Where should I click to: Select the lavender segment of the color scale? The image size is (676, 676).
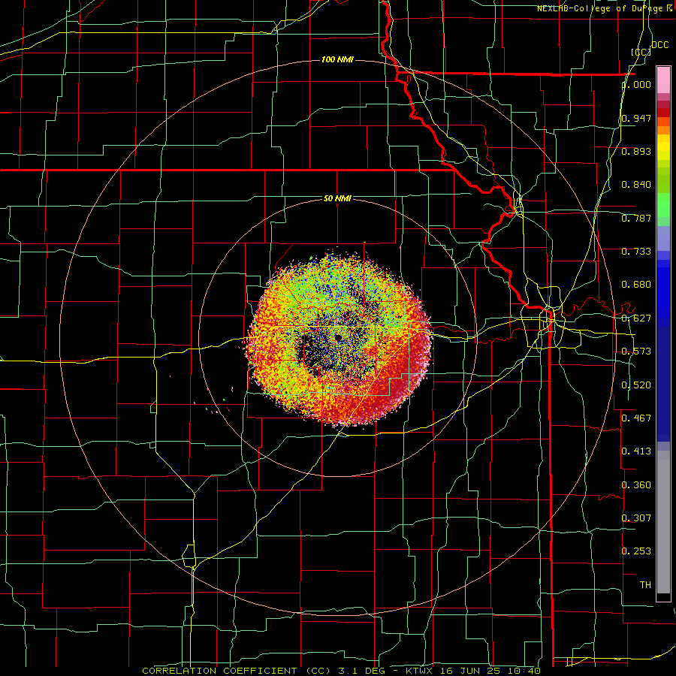tap(663, 239)
